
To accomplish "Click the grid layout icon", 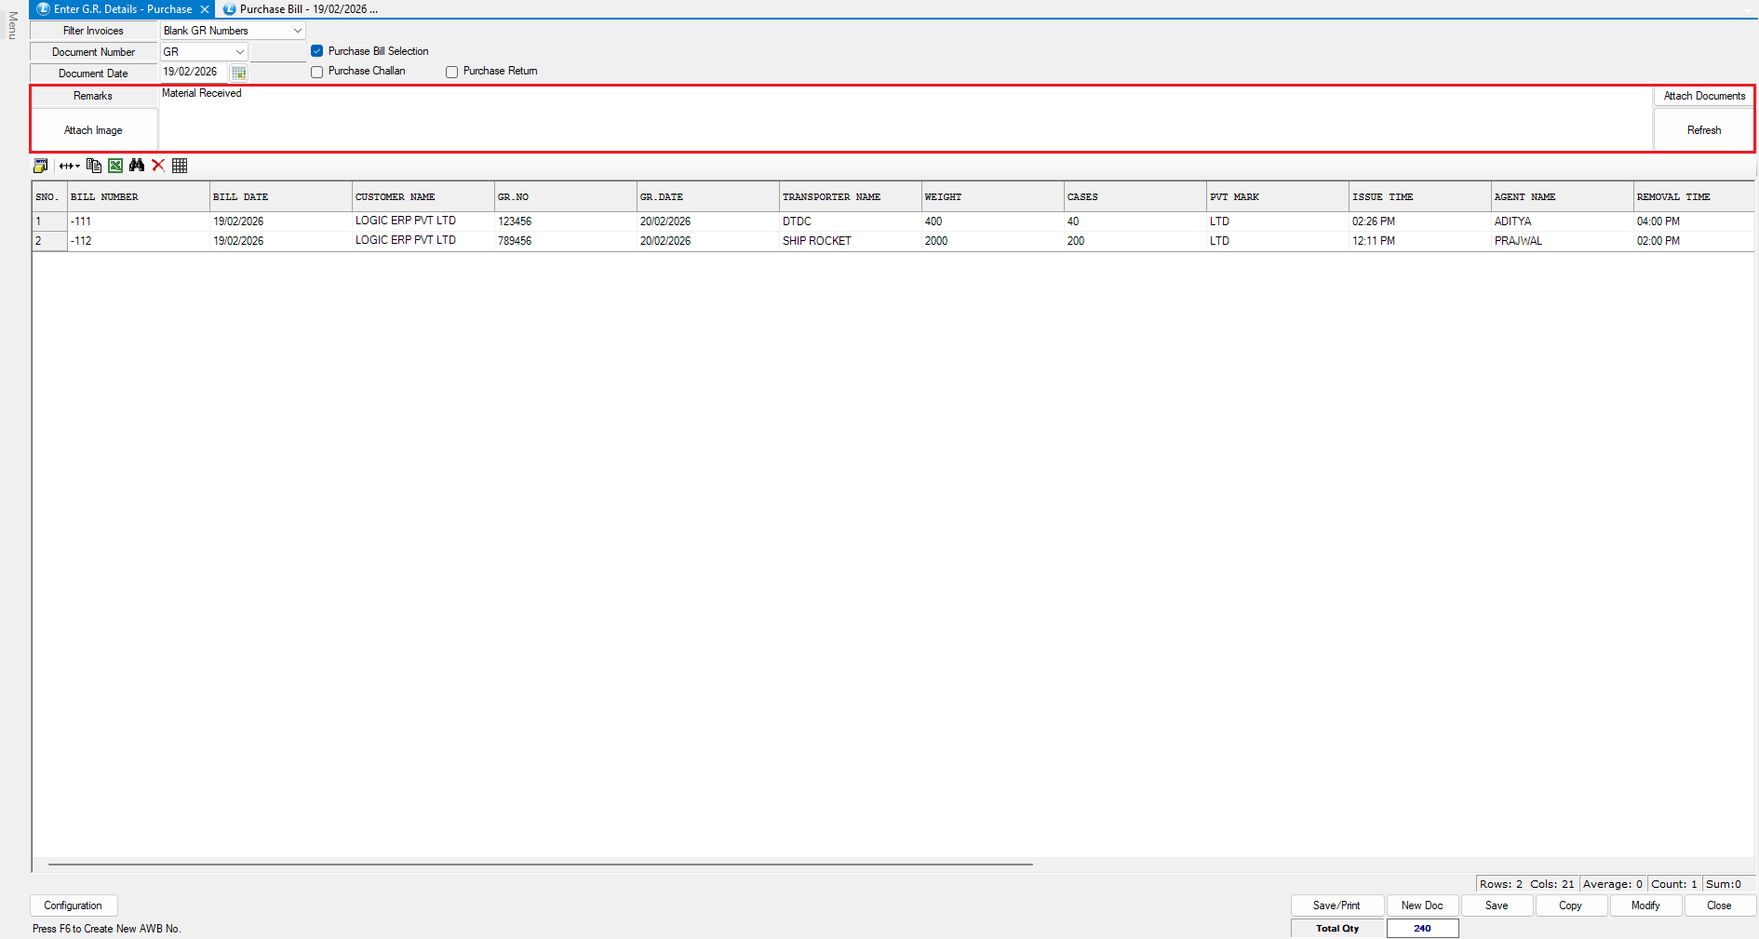I will tap(180, 166).
